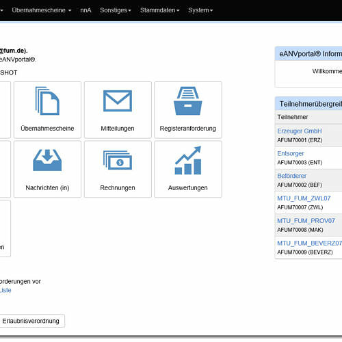342x342 pixels.
Task: Click the Erlaubnisverordnung button
Action: [31, 321]
